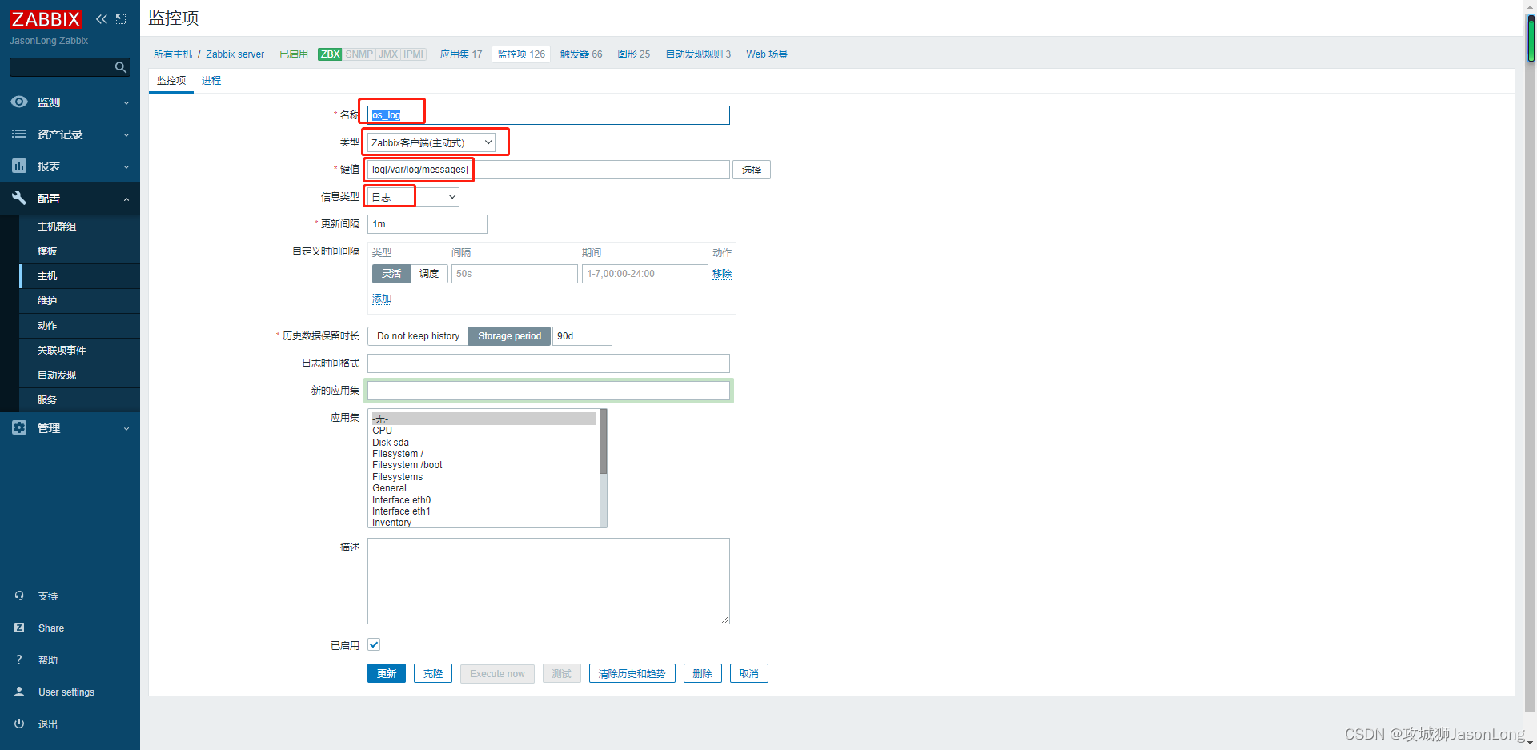The width and height of the screenshot is (1537, 750).
Task: Click the list icon for 资产记录
Action: (x=19, y=134)
